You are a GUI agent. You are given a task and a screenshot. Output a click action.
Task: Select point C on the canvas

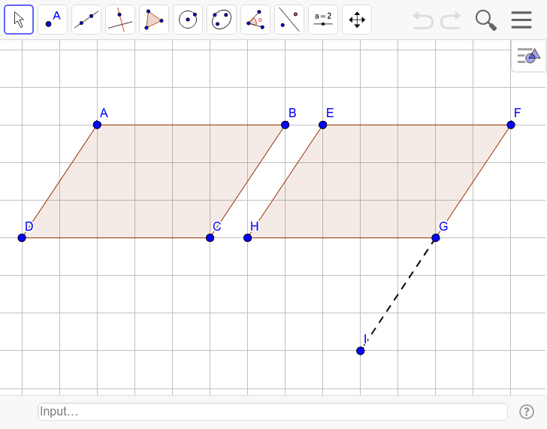(x=210, y=237)
